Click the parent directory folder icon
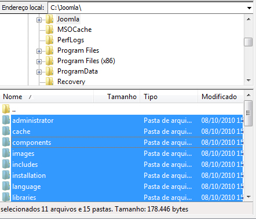256x219 pixels. (x=6, y=109)
